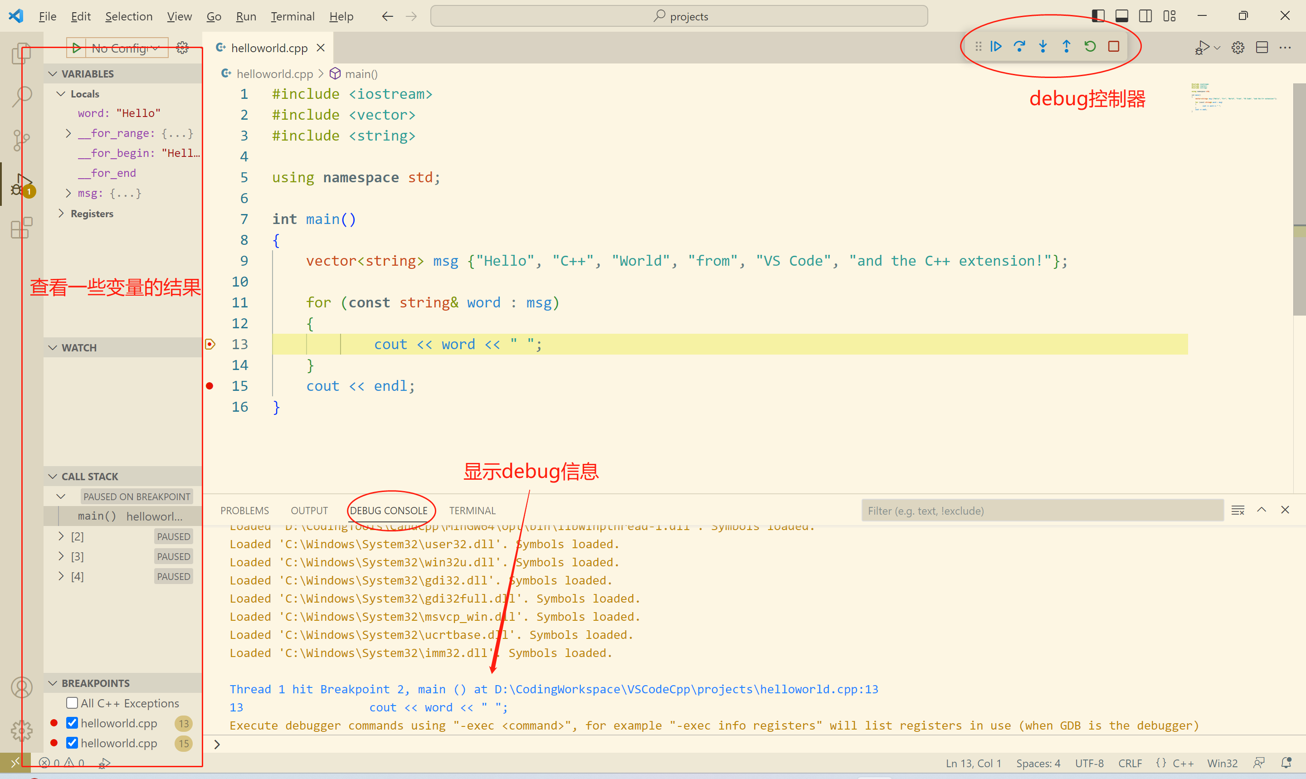Open Customize Layout icon
The height and width of the screenshot is (779, 1306).
tap(1170, 16)
